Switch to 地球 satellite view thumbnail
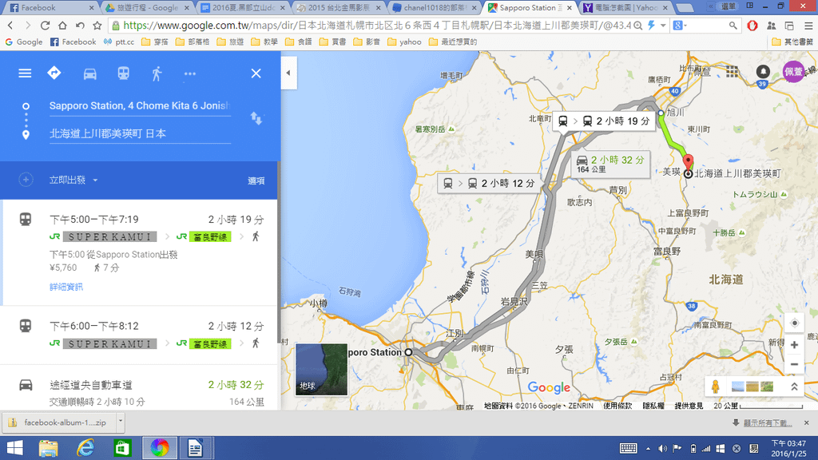818x460 pixels. [x=321, y=369]
